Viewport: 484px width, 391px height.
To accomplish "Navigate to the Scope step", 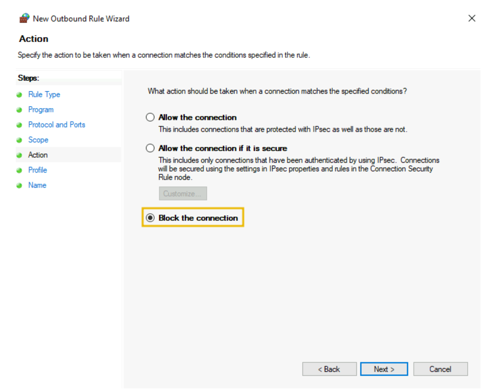I will pos(38,140).
